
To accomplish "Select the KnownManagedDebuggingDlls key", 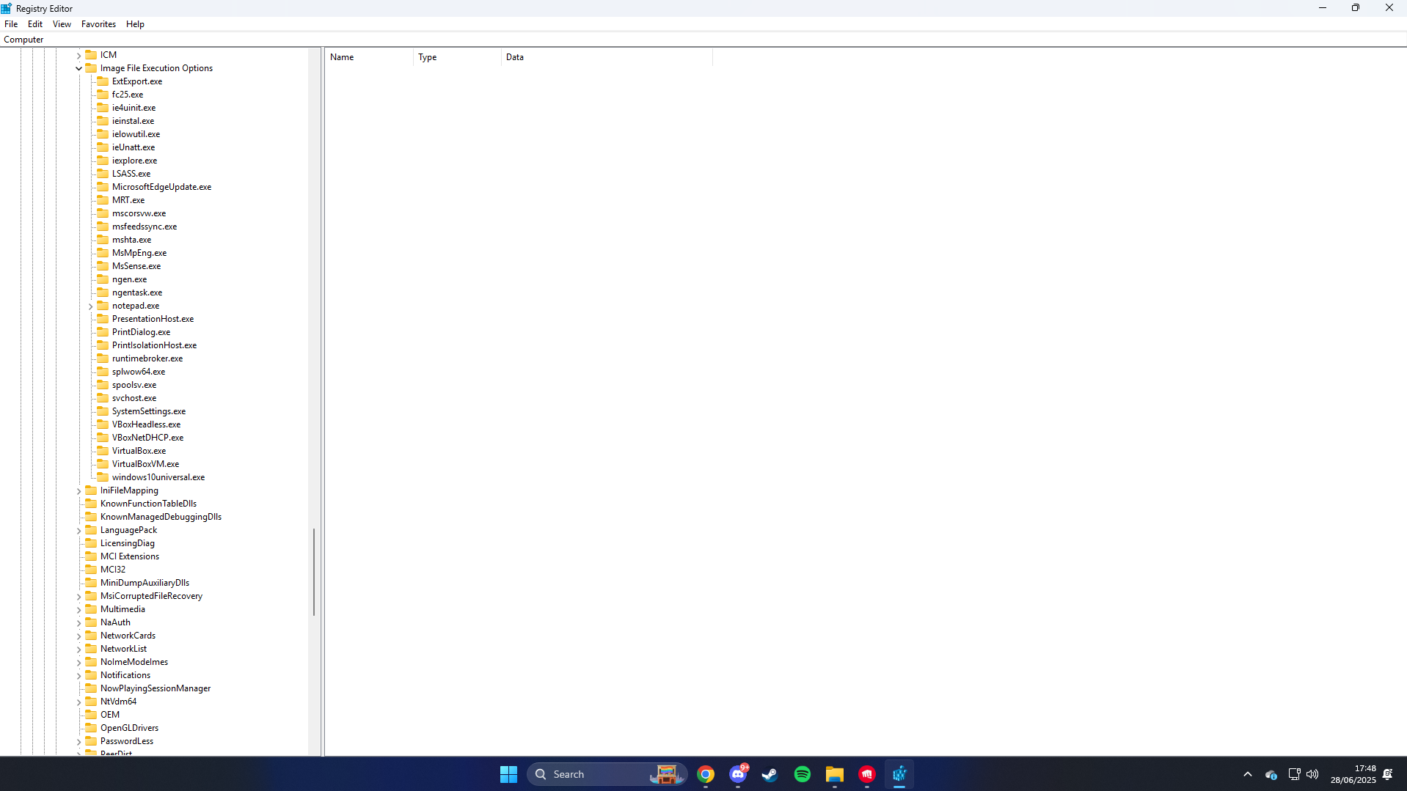I will tap(161, 517).
